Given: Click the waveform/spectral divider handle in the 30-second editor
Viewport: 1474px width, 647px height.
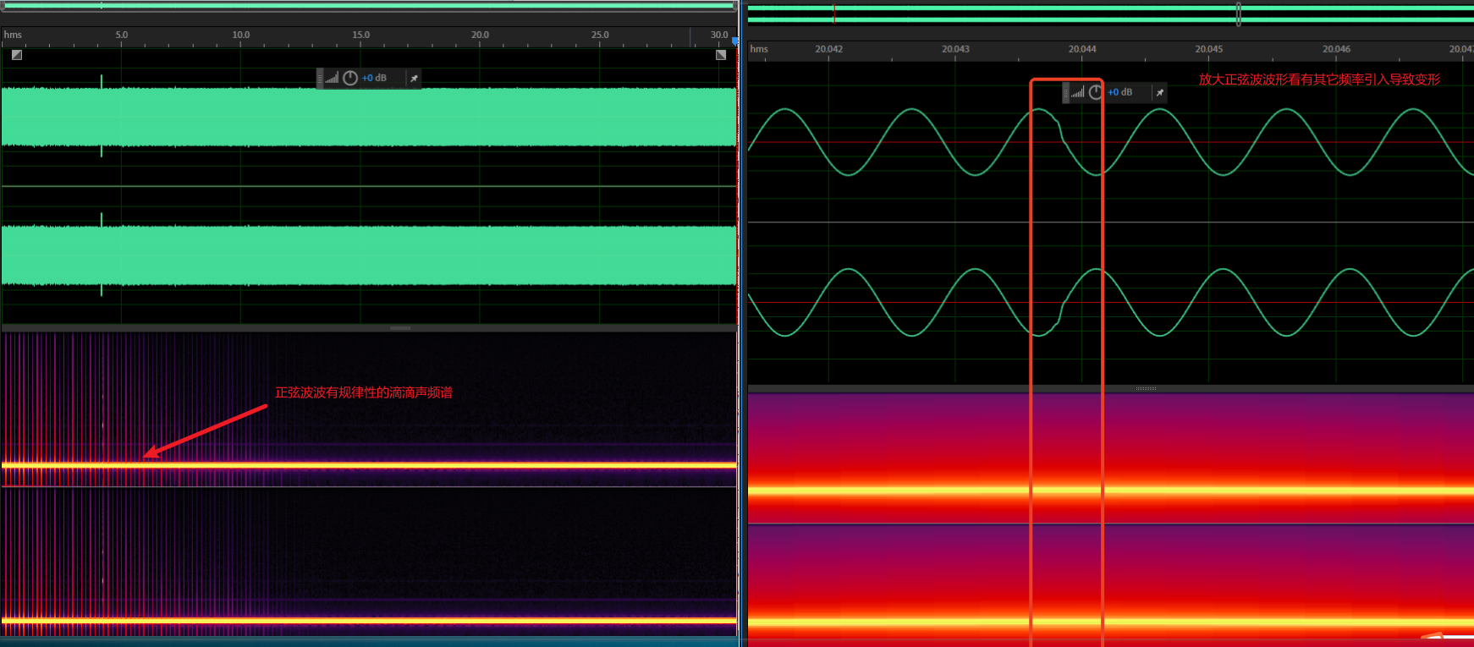Looking at the screenshot, I should click(x=400, y=328).
